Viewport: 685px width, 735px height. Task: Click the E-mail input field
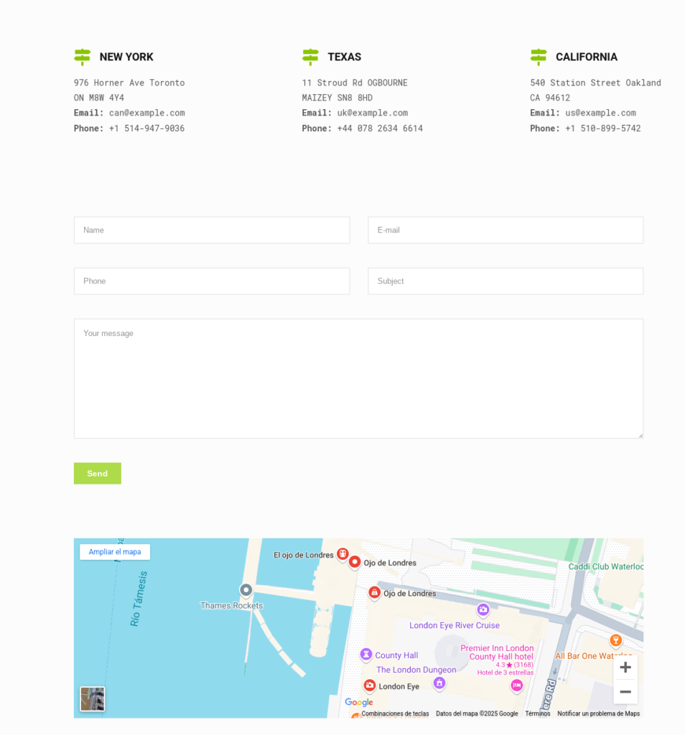click(x=505, y=230)
